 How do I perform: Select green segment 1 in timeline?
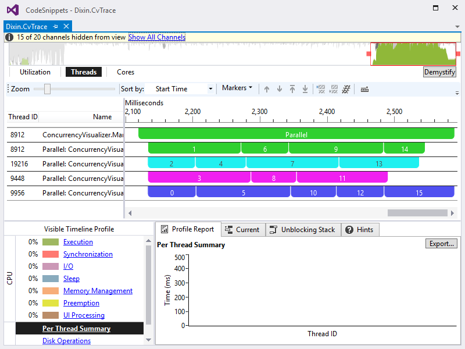pyautogui.click(x=194, y=148)
